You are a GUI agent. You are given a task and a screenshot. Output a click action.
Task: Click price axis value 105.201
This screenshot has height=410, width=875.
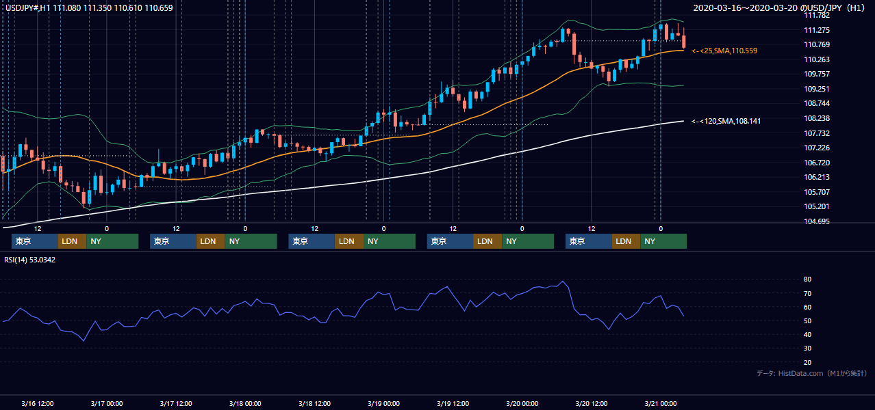(x=816, y=206)
